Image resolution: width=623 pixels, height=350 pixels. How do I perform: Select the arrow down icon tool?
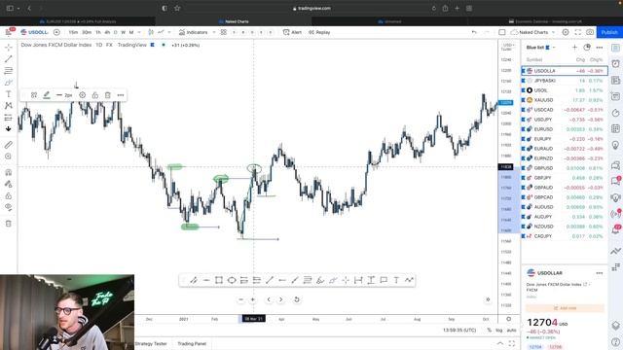[9, 129]
